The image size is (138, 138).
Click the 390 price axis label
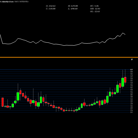tap(131, 96)
